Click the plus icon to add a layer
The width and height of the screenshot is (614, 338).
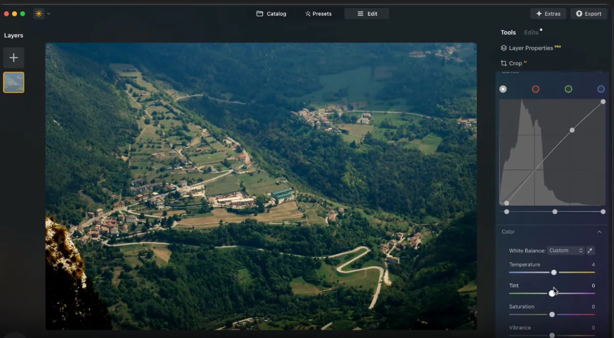pyautogui.click(x=13, y=57)
